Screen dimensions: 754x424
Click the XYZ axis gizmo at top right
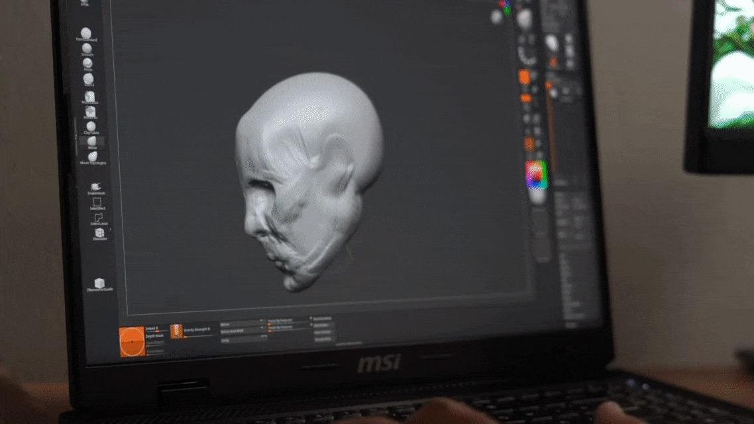click(504, 7)
